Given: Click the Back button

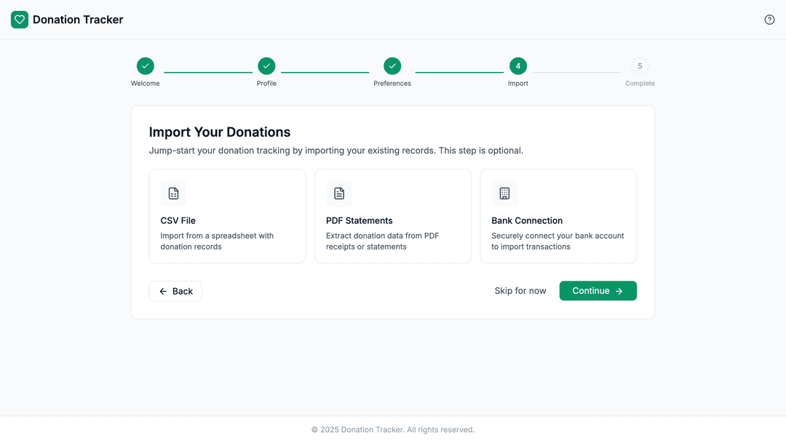Looking at the screenshot, I should 175,290.
